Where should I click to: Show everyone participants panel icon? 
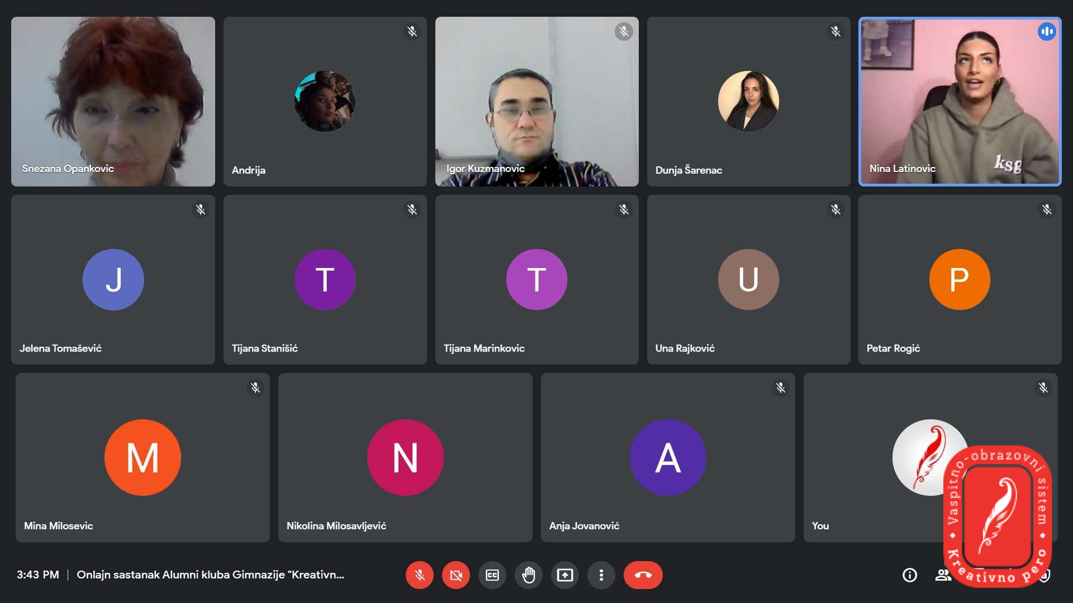[943, 575]
